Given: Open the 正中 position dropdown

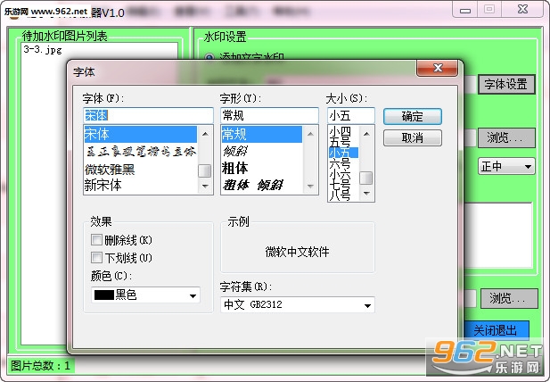Looking at the screenshot, I should [506, 166].
